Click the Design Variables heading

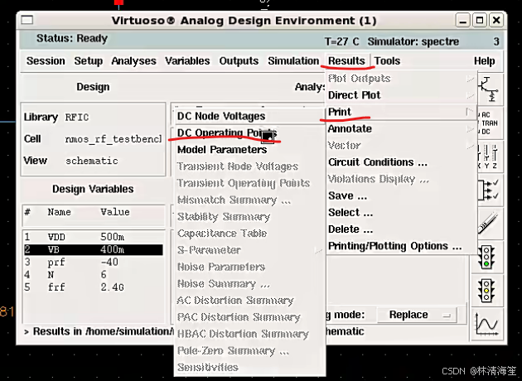(x=93, y=189)
